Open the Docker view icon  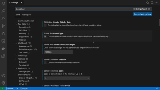[3, 48]
